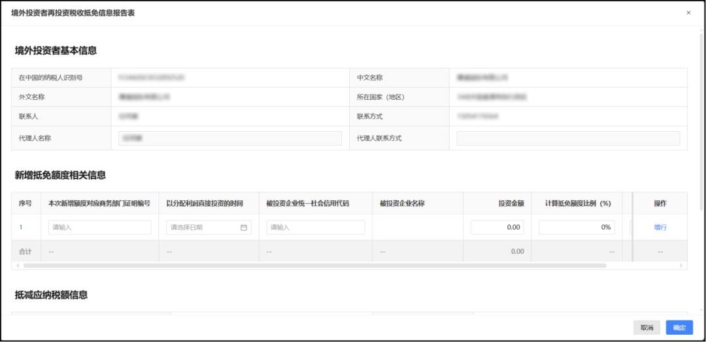The width and height of the screenshot is (706, 342).
Task: Click the 取消 button
Action: (x=647, y=328)
